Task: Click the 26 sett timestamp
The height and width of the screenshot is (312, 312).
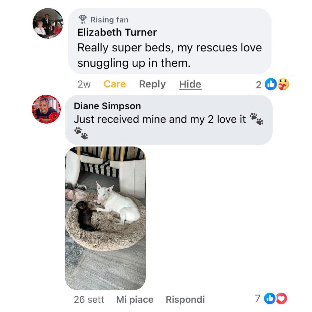Action: click(x=89, y=300)
